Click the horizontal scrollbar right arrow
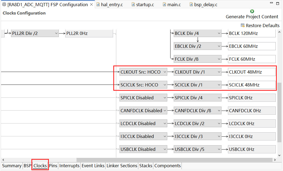Screen dimensions: 283x171 click(275, 160)
